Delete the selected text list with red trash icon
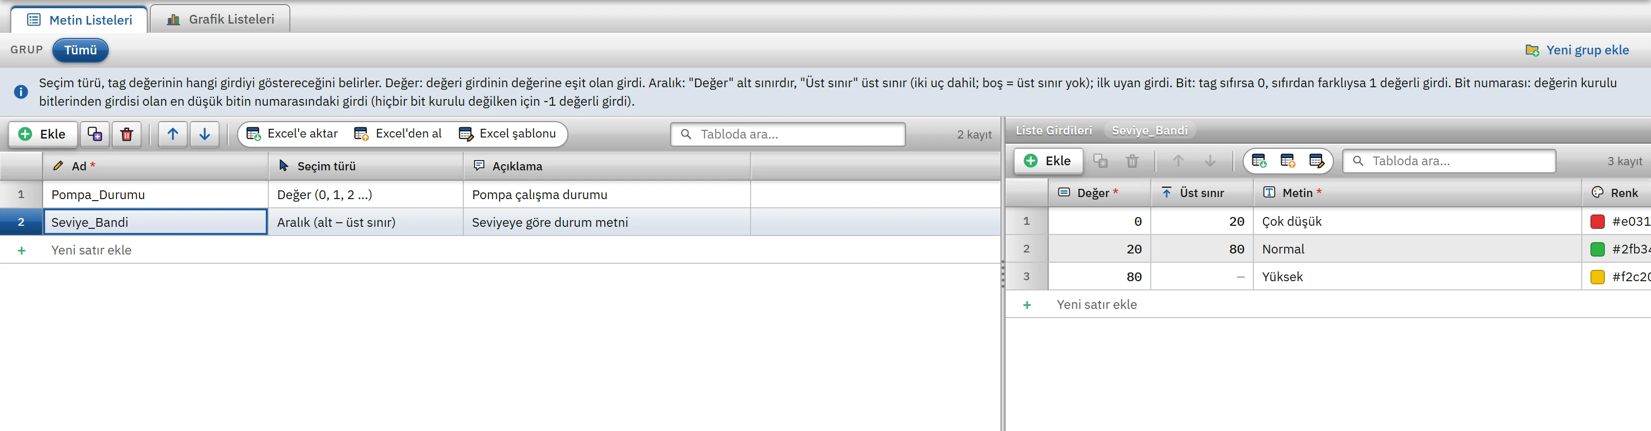Screen dimensions: 1651x431 pyautogui.click(x=127, y=134)
